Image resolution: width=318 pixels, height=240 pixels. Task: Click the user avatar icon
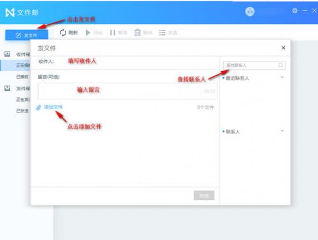(x=250, y=11)
